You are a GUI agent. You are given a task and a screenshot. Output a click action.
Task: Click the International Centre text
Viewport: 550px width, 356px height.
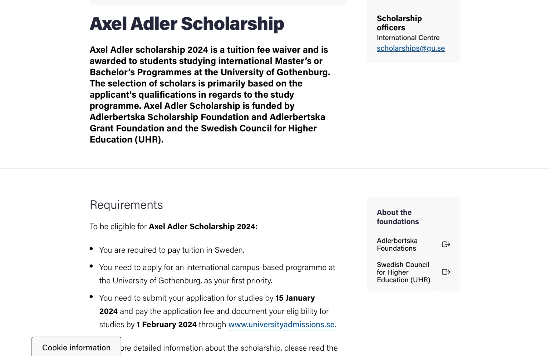click(408, 38)
